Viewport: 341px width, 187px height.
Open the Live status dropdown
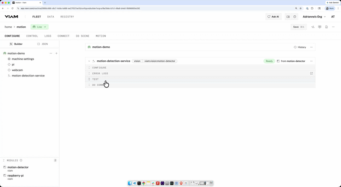point(39,27)
